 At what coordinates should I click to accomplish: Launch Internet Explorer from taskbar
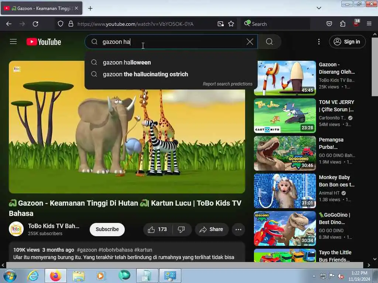pyautogui.click(x=33, y=276)
